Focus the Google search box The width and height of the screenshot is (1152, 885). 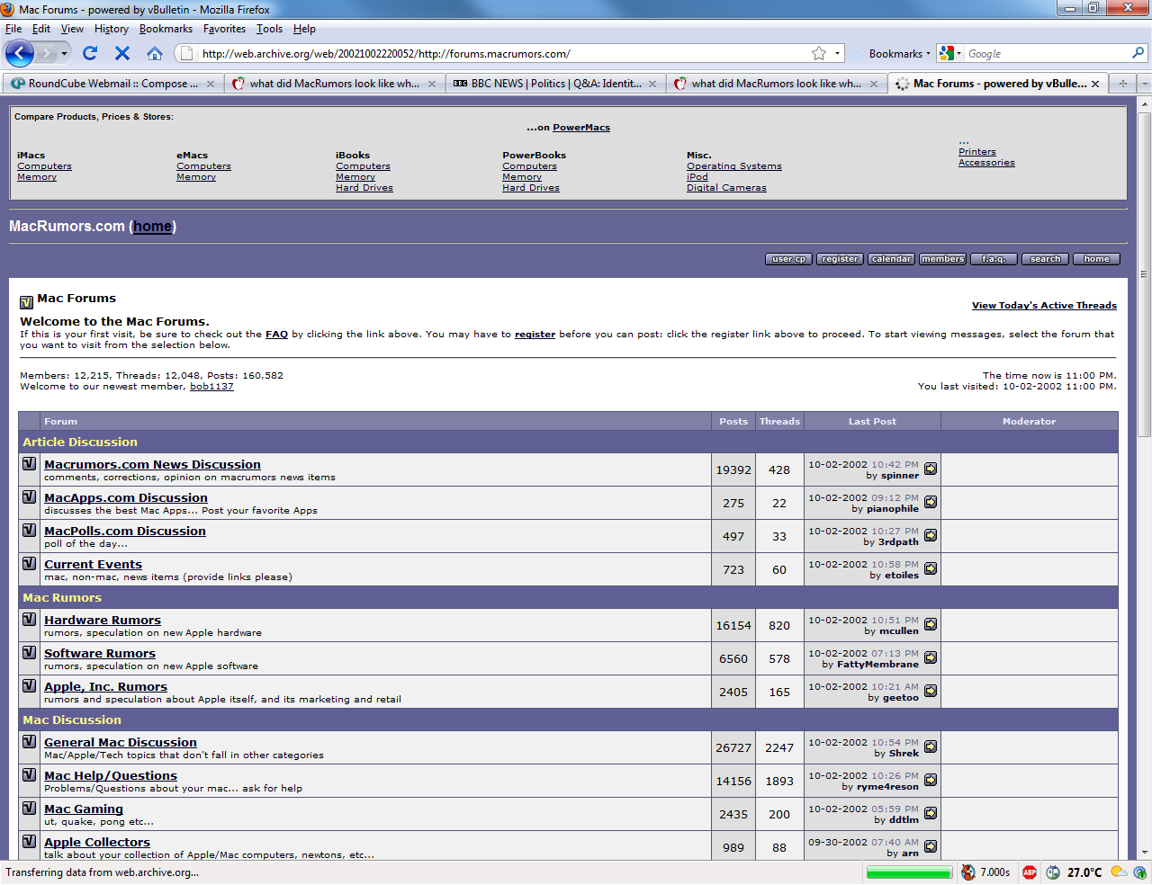[x=1048, y=54]
